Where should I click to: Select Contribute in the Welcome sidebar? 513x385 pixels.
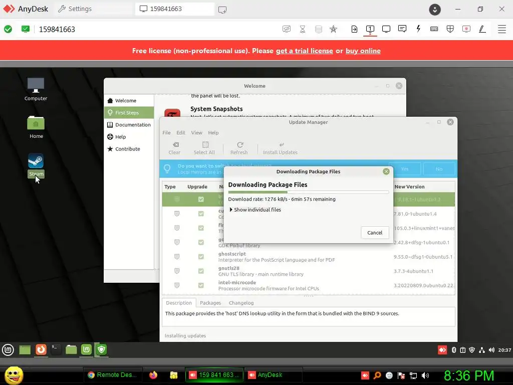pyautogui.click(x=129, y=148)
